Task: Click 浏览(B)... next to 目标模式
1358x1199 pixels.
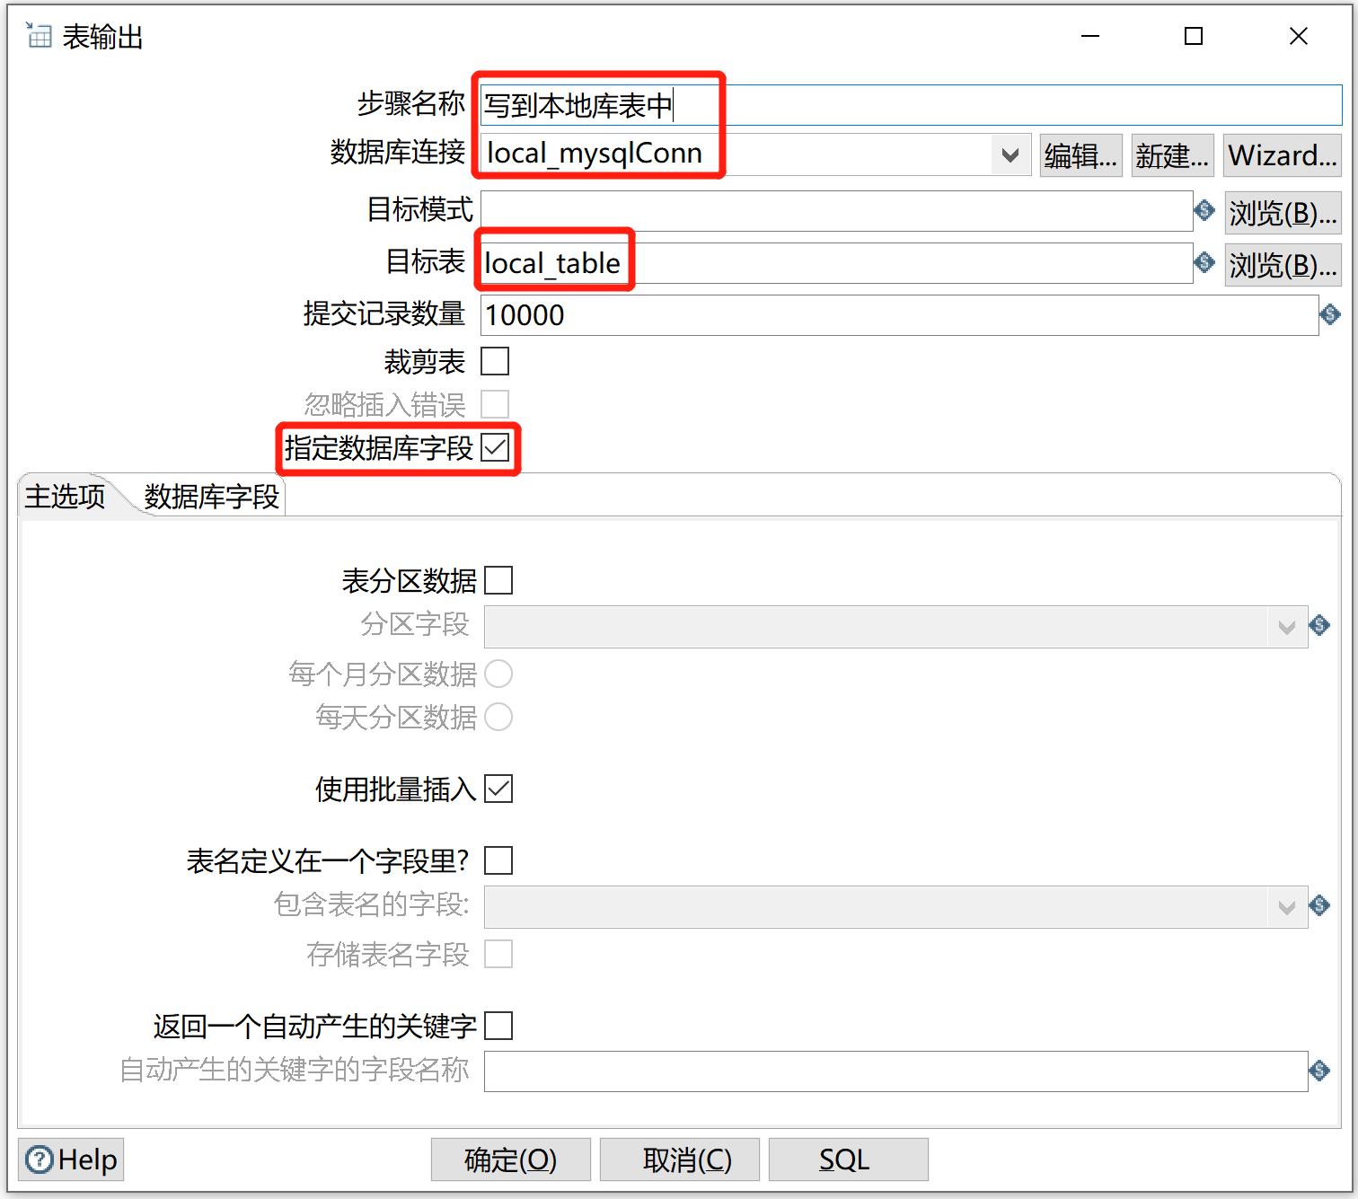Action: (1283, 213)
